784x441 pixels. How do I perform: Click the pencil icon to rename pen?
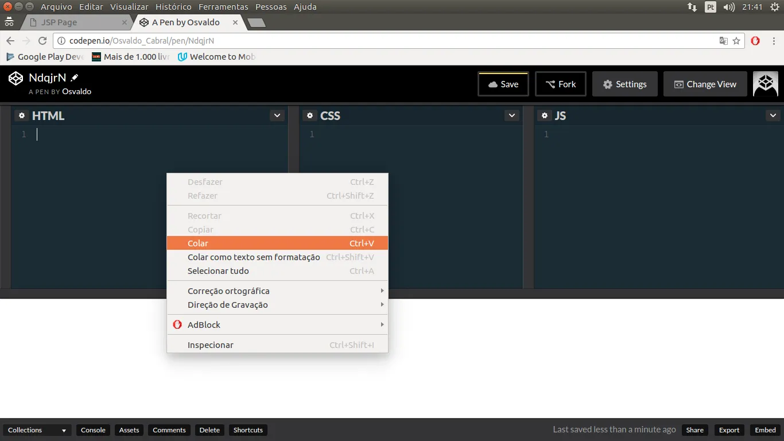[75, 78]
